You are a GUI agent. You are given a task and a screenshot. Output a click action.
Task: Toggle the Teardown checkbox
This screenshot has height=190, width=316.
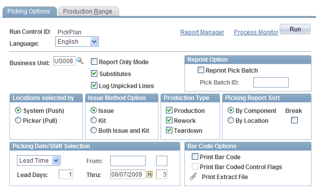pos(169,130)
